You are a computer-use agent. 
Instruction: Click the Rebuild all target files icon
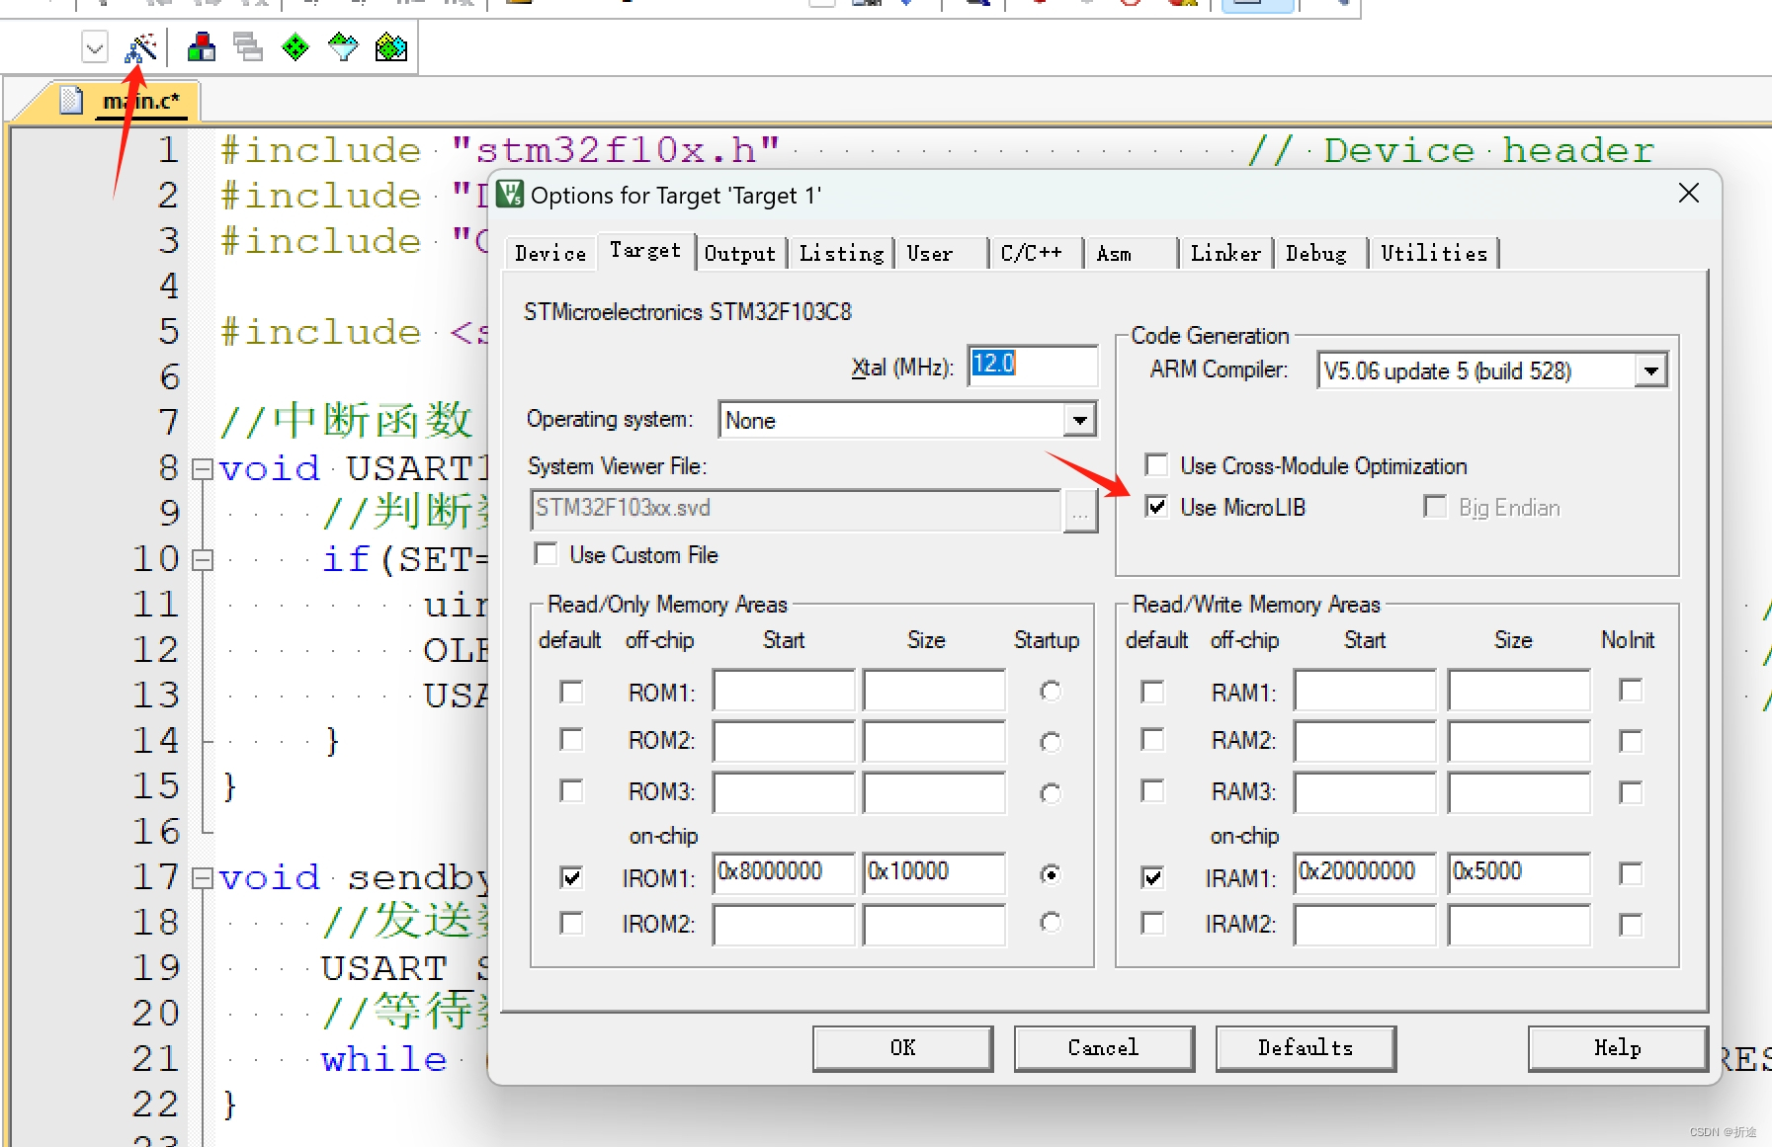tap(248, 46)
